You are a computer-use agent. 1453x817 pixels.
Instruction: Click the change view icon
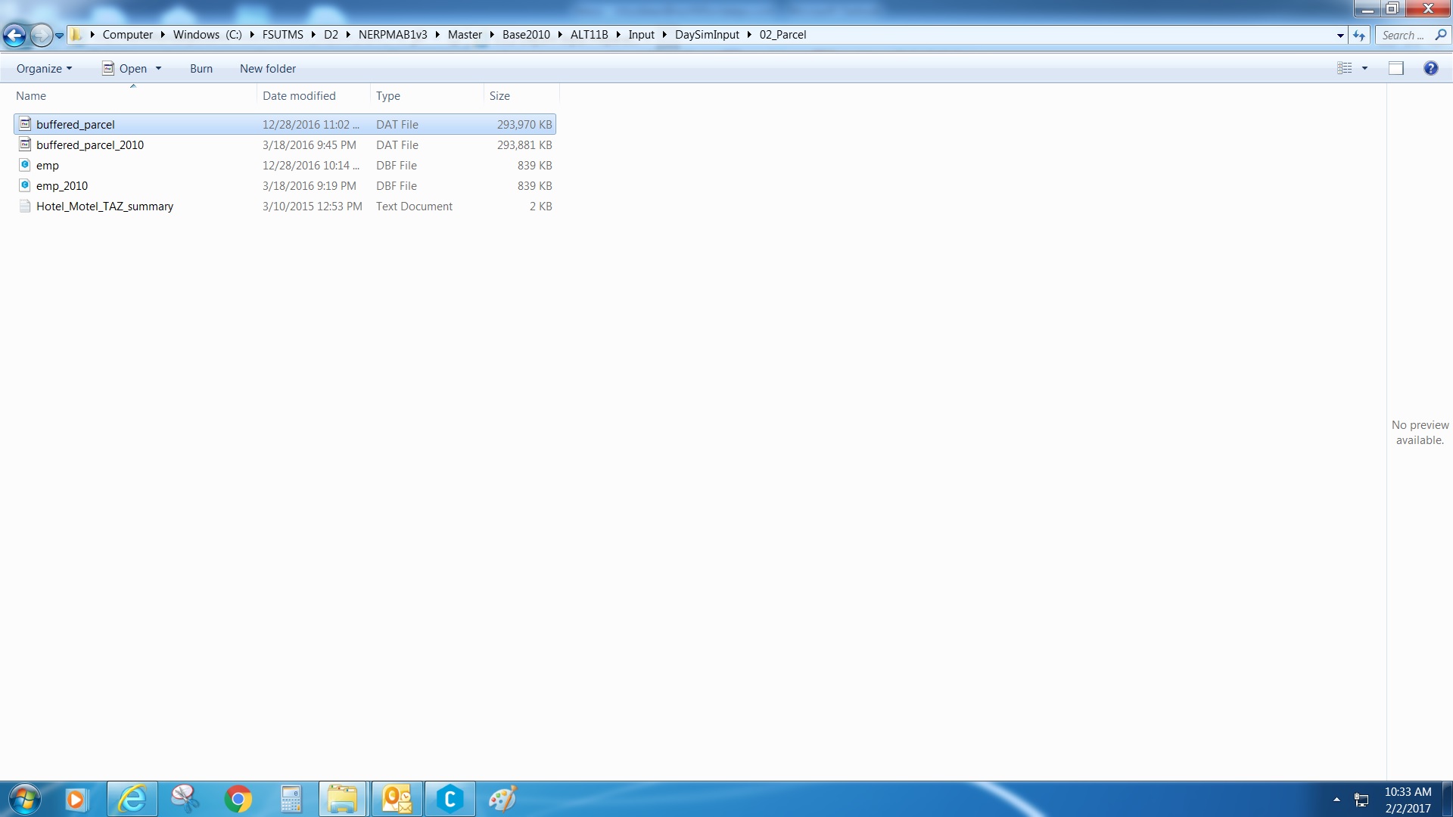coord(1345,68)
